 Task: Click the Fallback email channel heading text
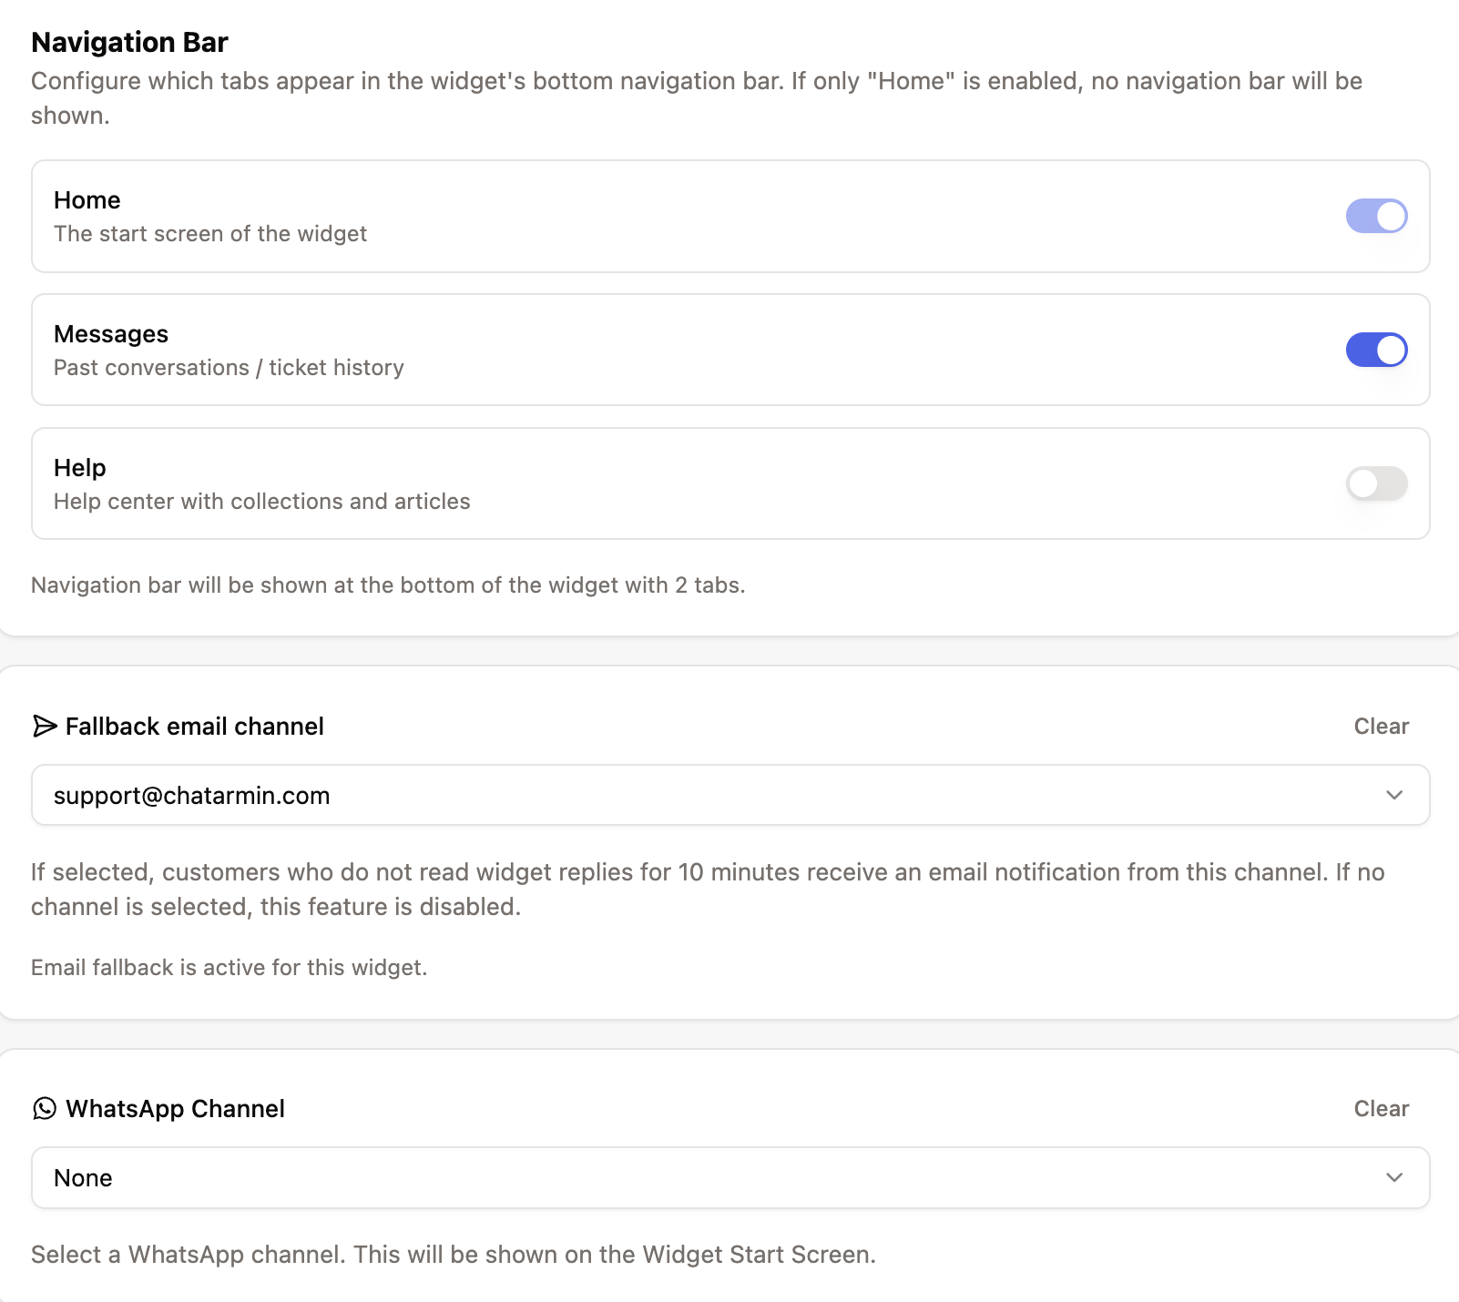pyautogui.click(x=194, y=726)
